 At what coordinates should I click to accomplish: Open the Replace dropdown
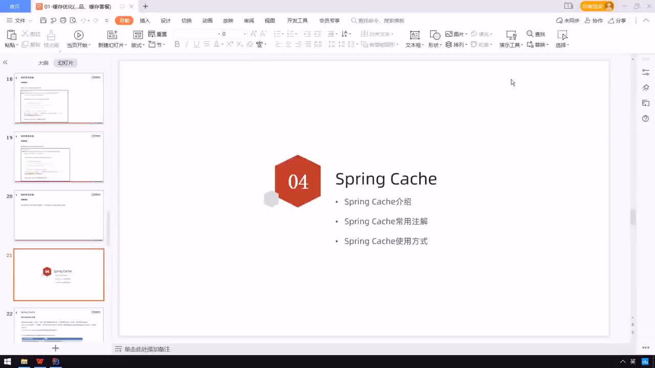[537, 45]
